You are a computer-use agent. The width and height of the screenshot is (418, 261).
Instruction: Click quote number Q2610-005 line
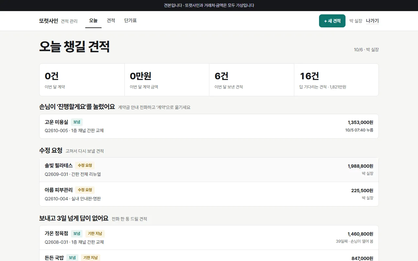tap(74, 130)
